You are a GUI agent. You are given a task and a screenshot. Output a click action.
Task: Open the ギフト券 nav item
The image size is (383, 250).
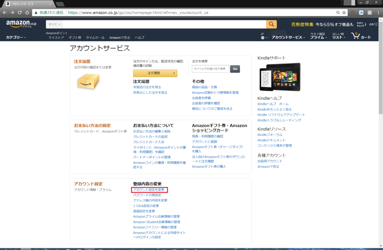coord(75,38)
